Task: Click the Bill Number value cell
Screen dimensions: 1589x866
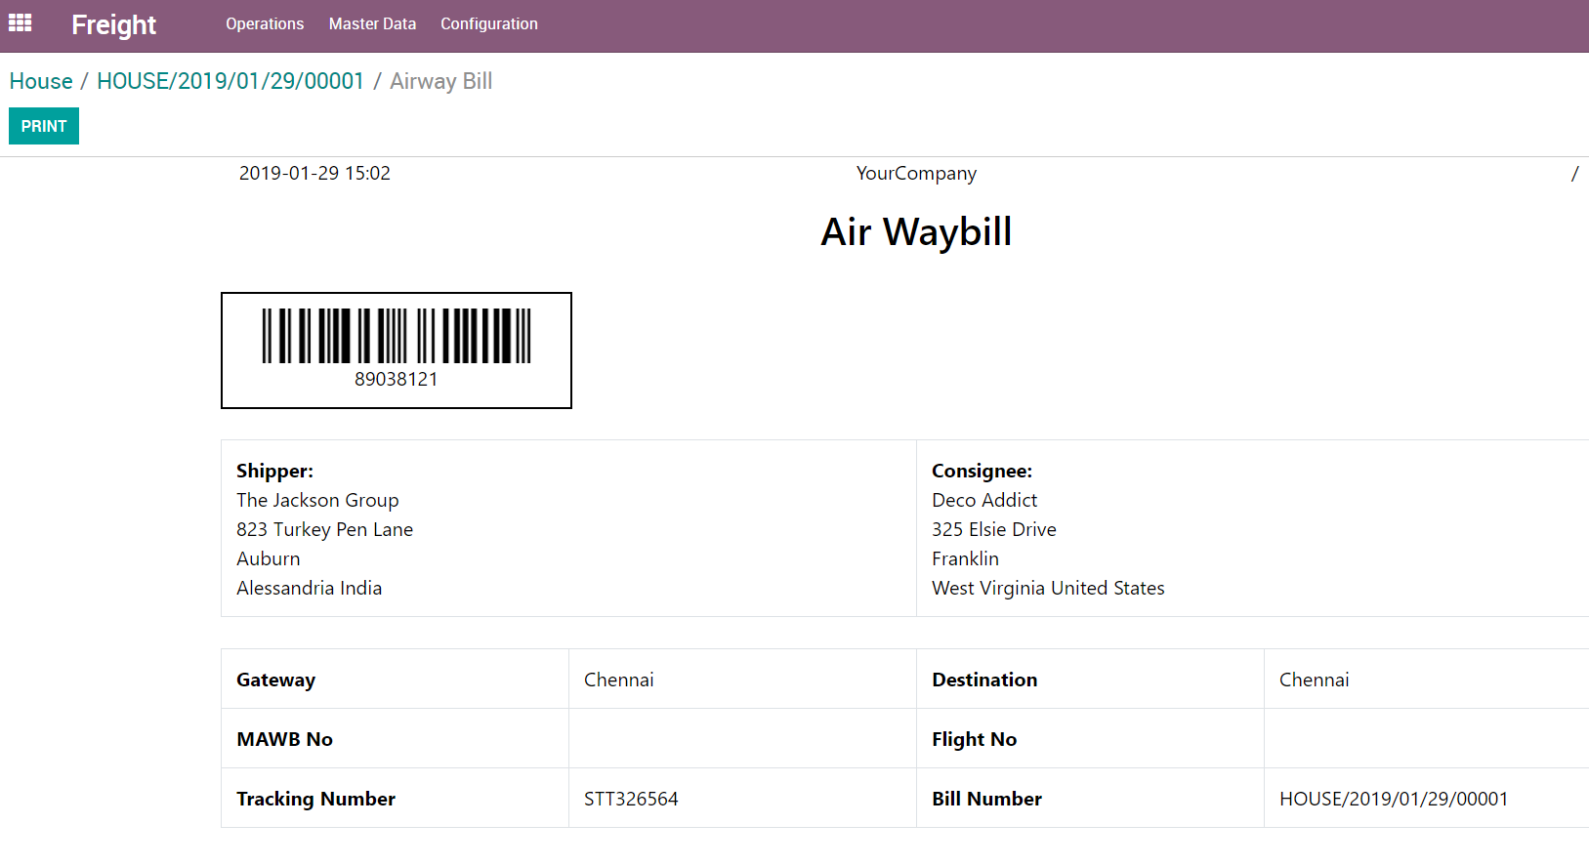Action: (1393, 799)
